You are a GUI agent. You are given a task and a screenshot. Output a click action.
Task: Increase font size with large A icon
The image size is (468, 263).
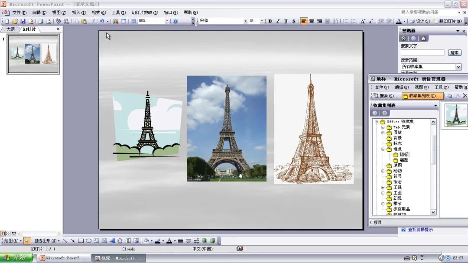tap(363, 21)
